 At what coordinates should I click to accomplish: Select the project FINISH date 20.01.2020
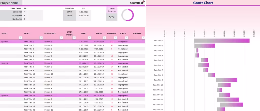click(x=84, y=15)
